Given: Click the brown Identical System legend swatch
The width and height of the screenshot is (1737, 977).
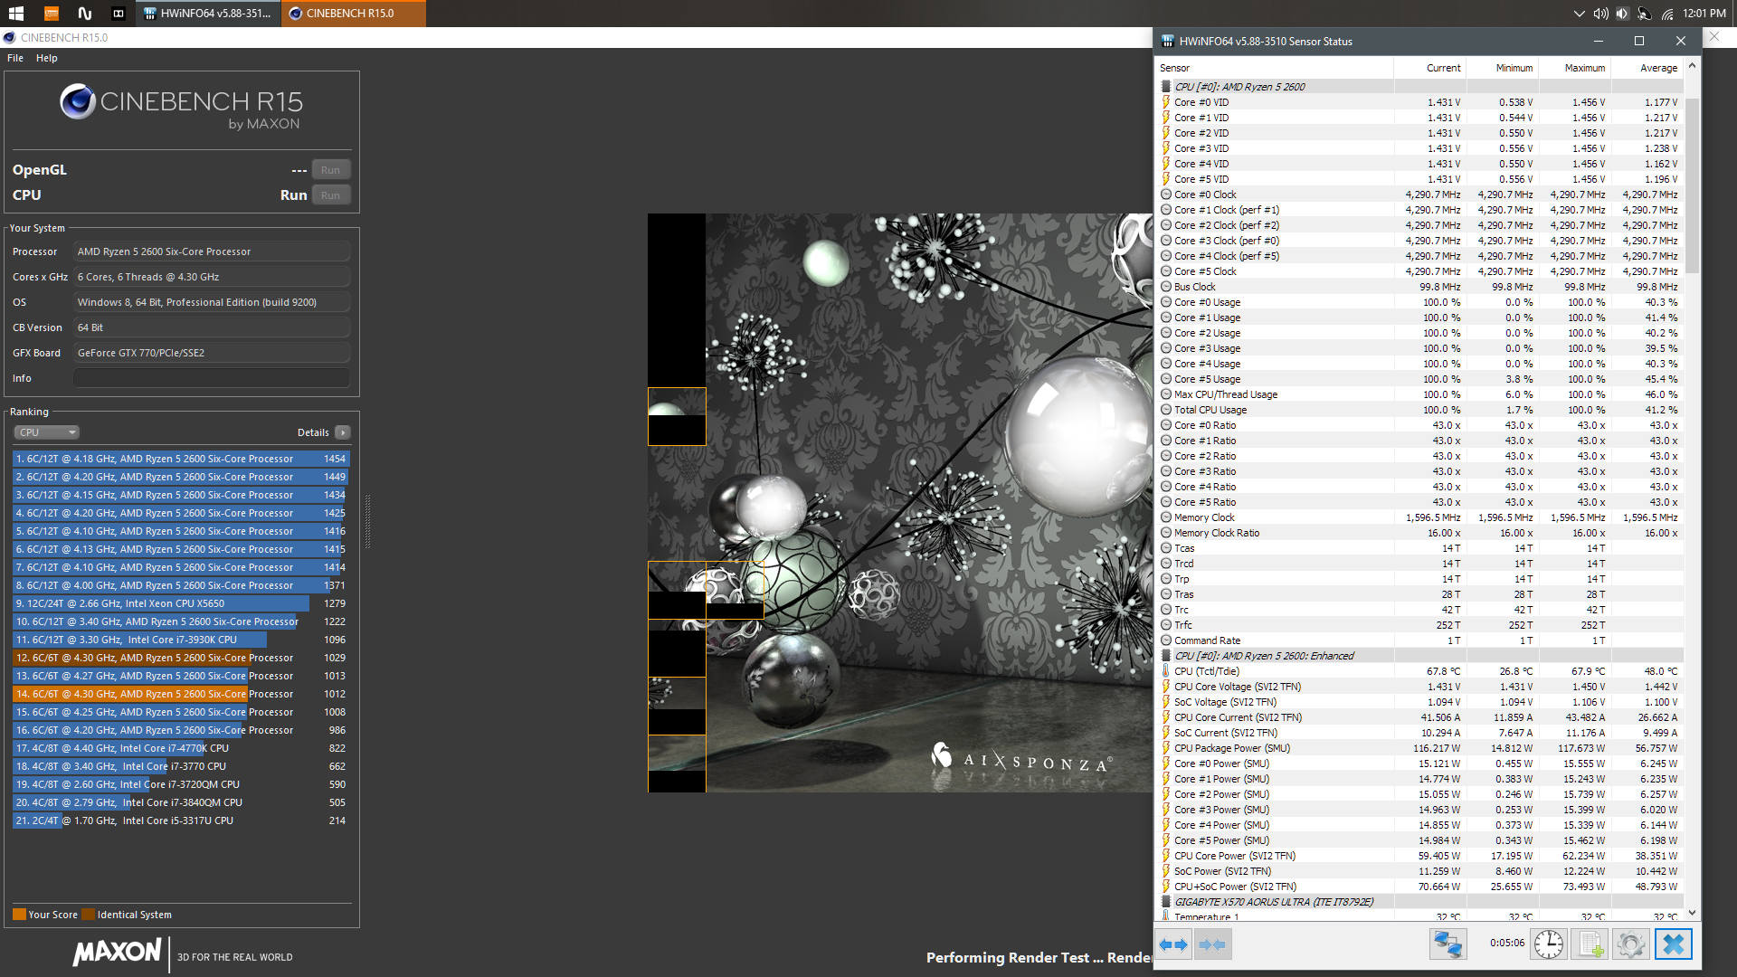Looking at the screenshot, I should point(88,915).
